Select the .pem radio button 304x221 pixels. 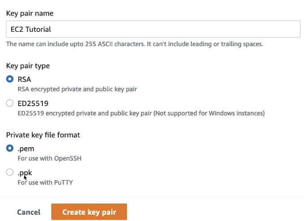[x=10, y=148]
